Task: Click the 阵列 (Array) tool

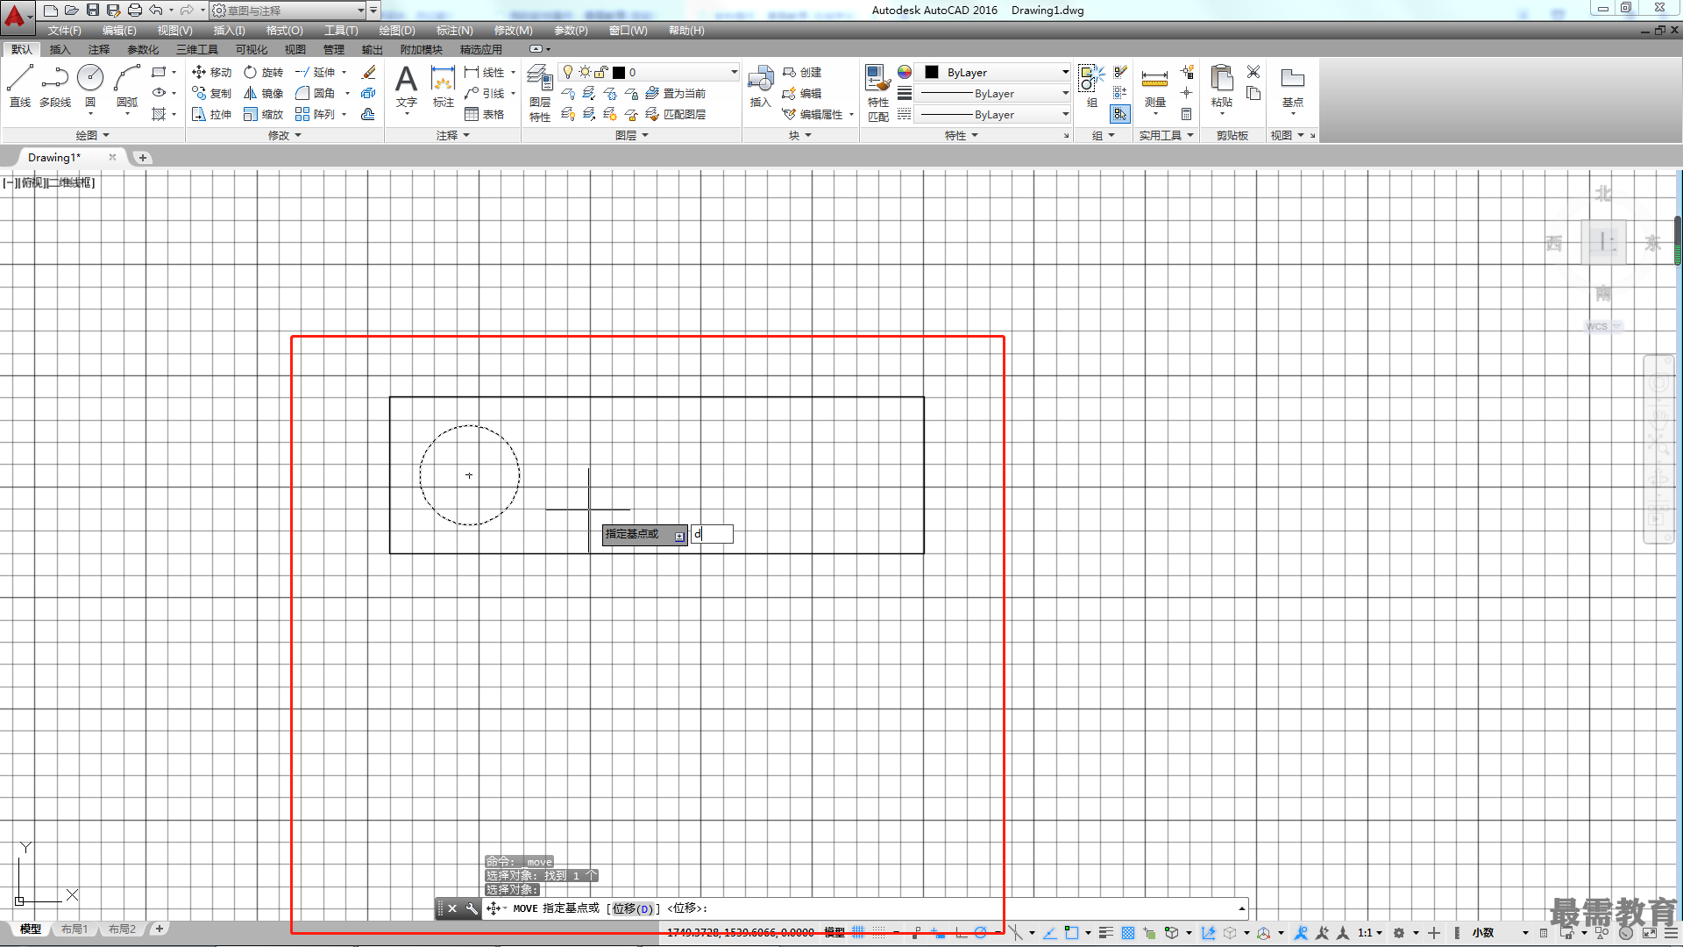Action: (315, 114)
